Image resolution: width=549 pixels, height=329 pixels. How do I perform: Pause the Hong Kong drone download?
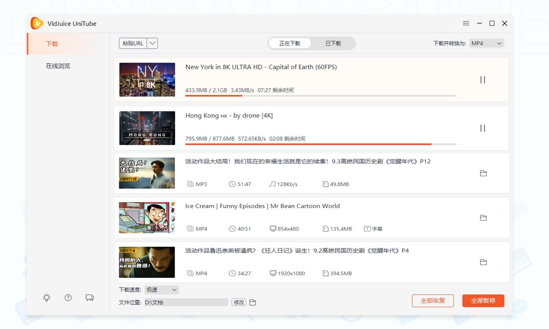[482, 128]
